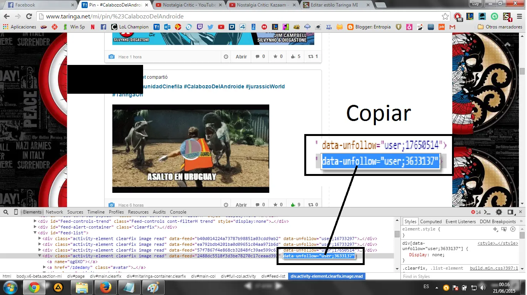The width and height of the screenshot is (527, 295).
Task: Expand the a href="/zdedany" avatar node
Action: coord(44,267)
